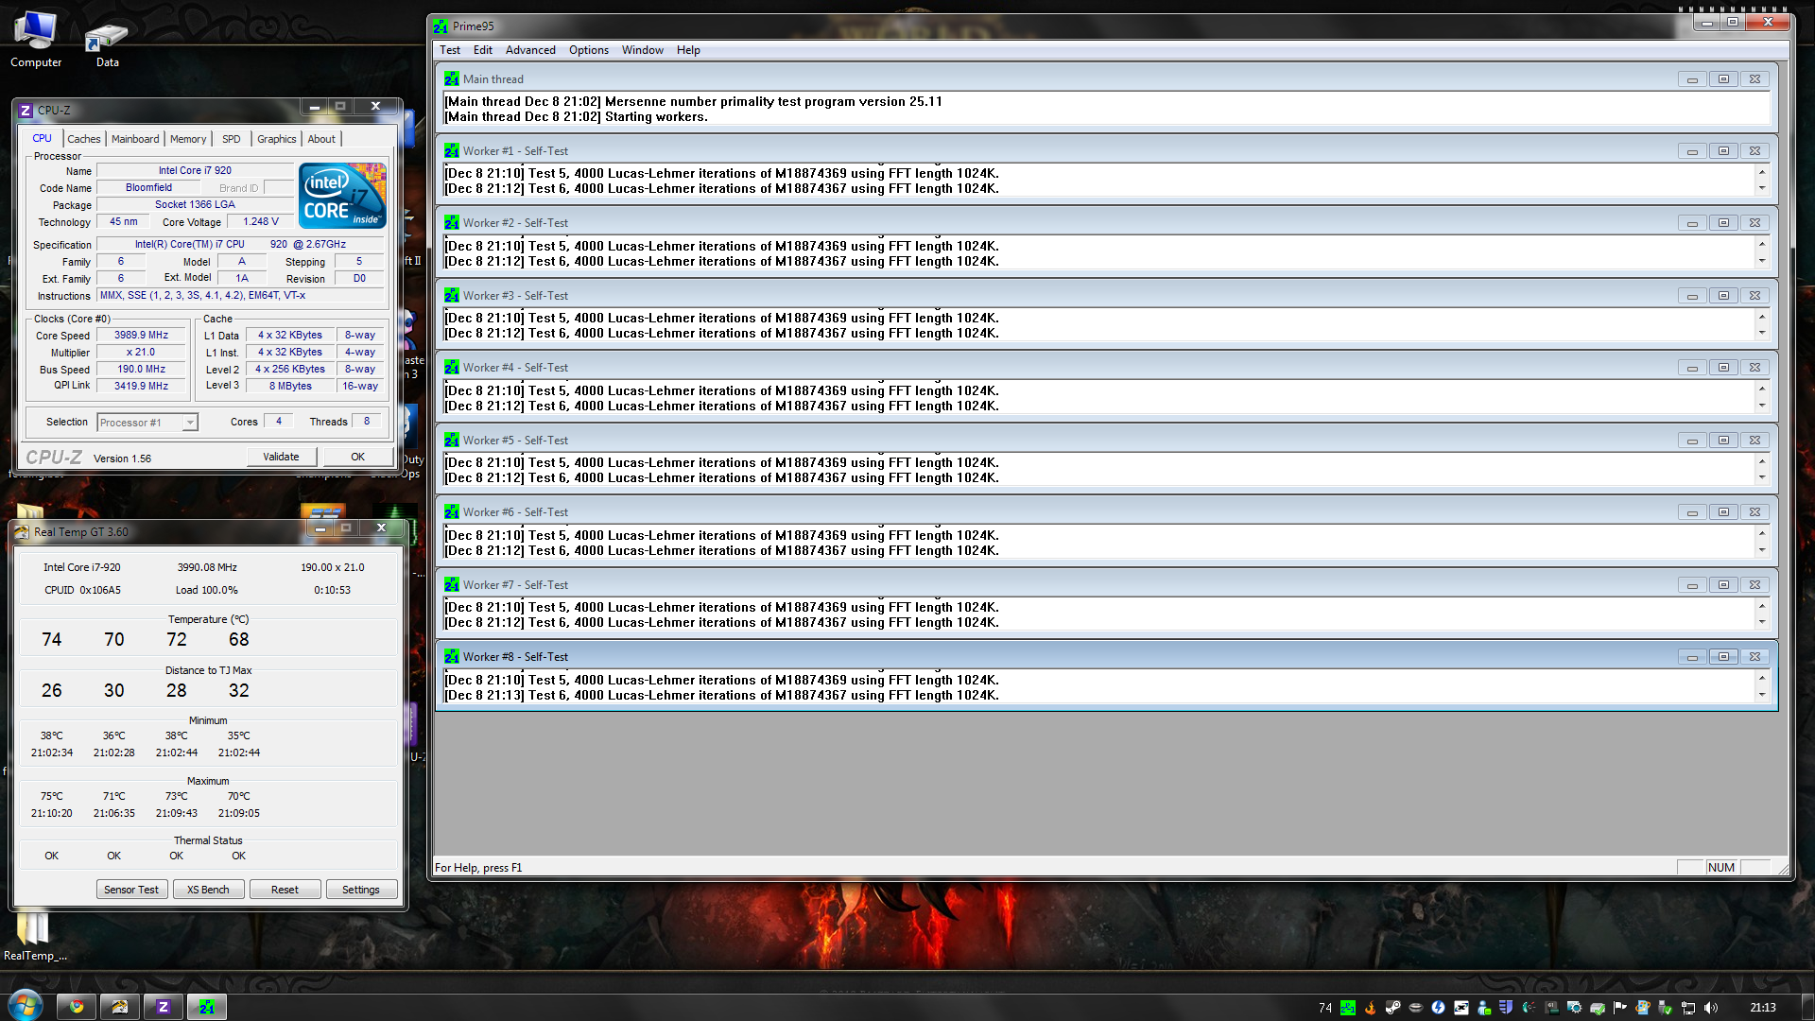Open the Advanced menu in Prime95

pyautogui.click(x=530, y=50)
